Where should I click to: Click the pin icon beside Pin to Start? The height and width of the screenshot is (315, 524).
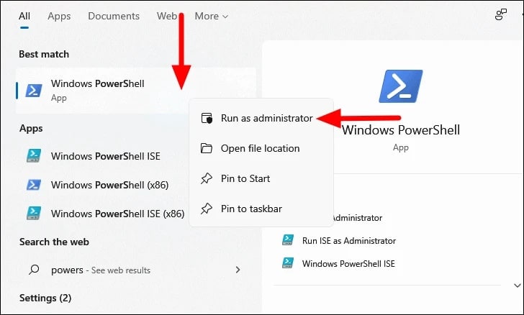207,178
